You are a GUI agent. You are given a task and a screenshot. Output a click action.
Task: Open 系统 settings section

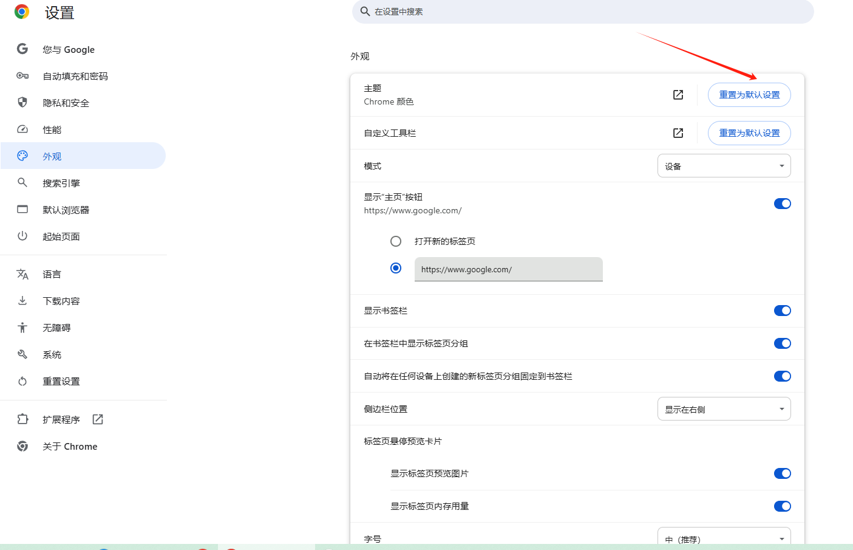(83, 354)
